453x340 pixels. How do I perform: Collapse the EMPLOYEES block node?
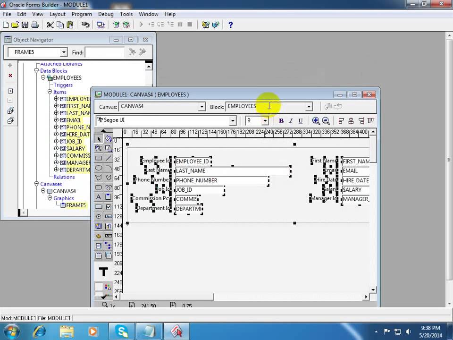(x=43, y=77)
